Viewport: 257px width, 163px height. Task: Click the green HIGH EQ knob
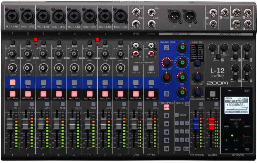pyautogui.click(x=182, y=48)
